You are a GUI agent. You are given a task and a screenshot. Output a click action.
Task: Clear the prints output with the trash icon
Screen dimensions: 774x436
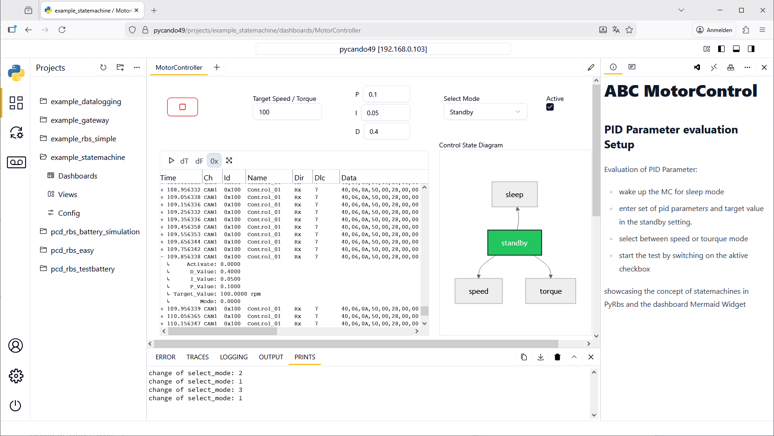click(x=557, y=357)
